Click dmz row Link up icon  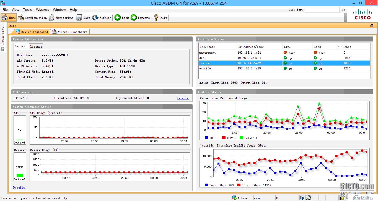[315, 58]
